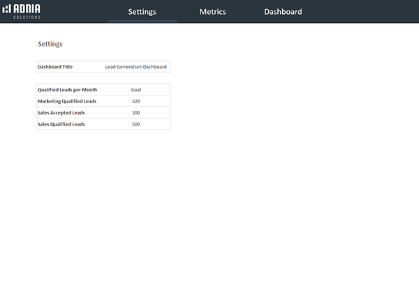Switch to the Metrics tab
This screenshot has height=288, width=419.
[212, 12]
